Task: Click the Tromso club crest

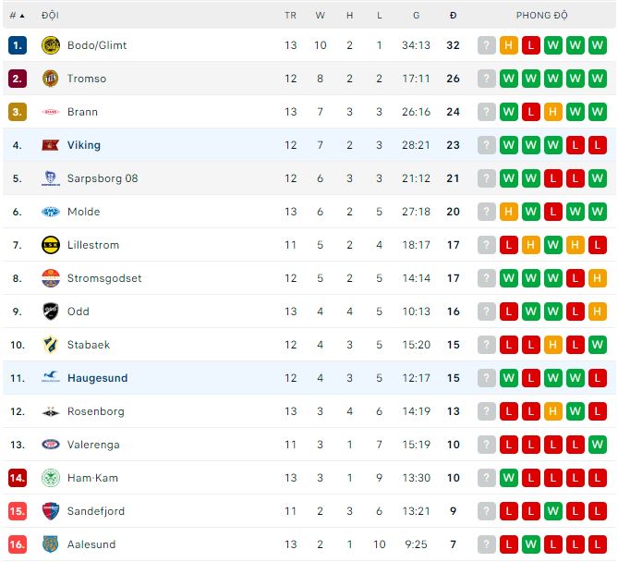Action: [x=50, y=79]
